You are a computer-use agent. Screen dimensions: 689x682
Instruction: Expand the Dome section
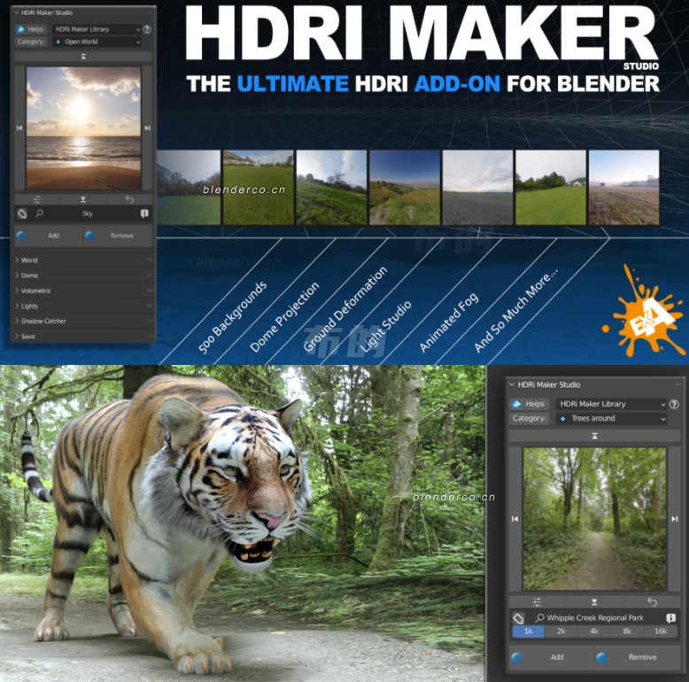coord(83,275)
